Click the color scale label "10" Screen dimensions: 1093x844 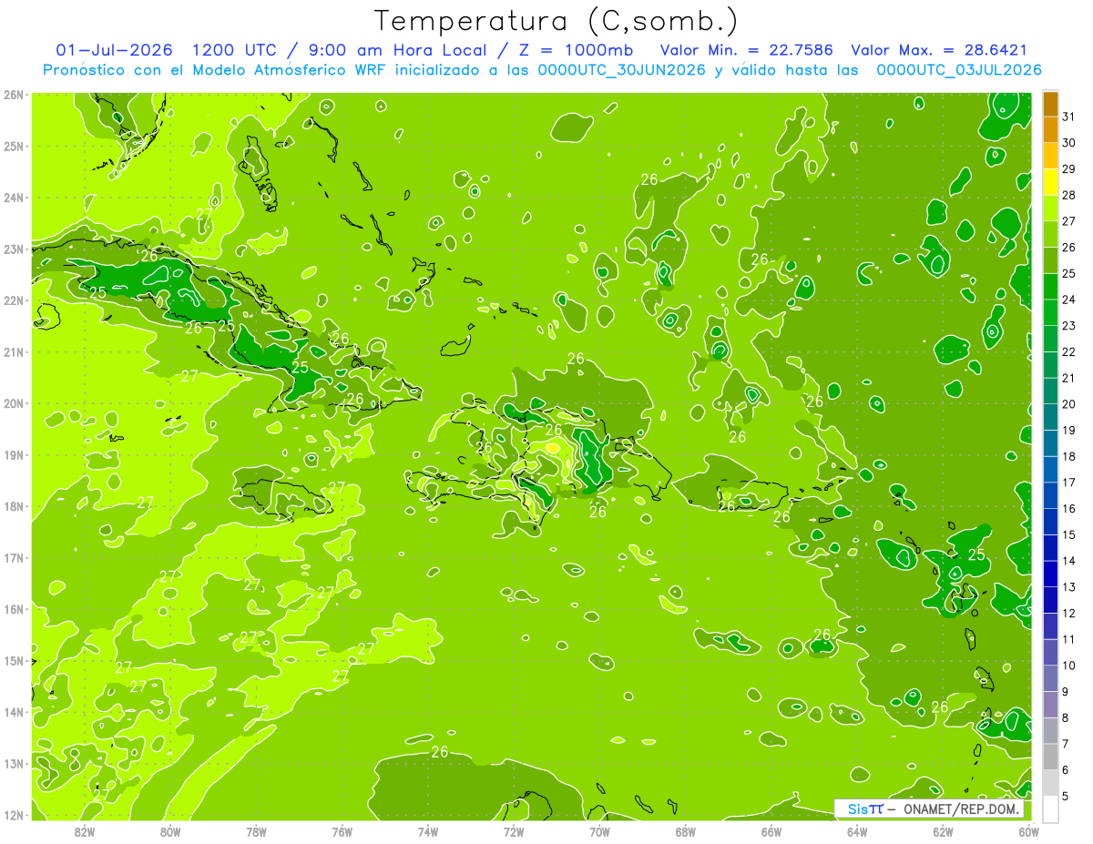click(x=1069, y=665)
